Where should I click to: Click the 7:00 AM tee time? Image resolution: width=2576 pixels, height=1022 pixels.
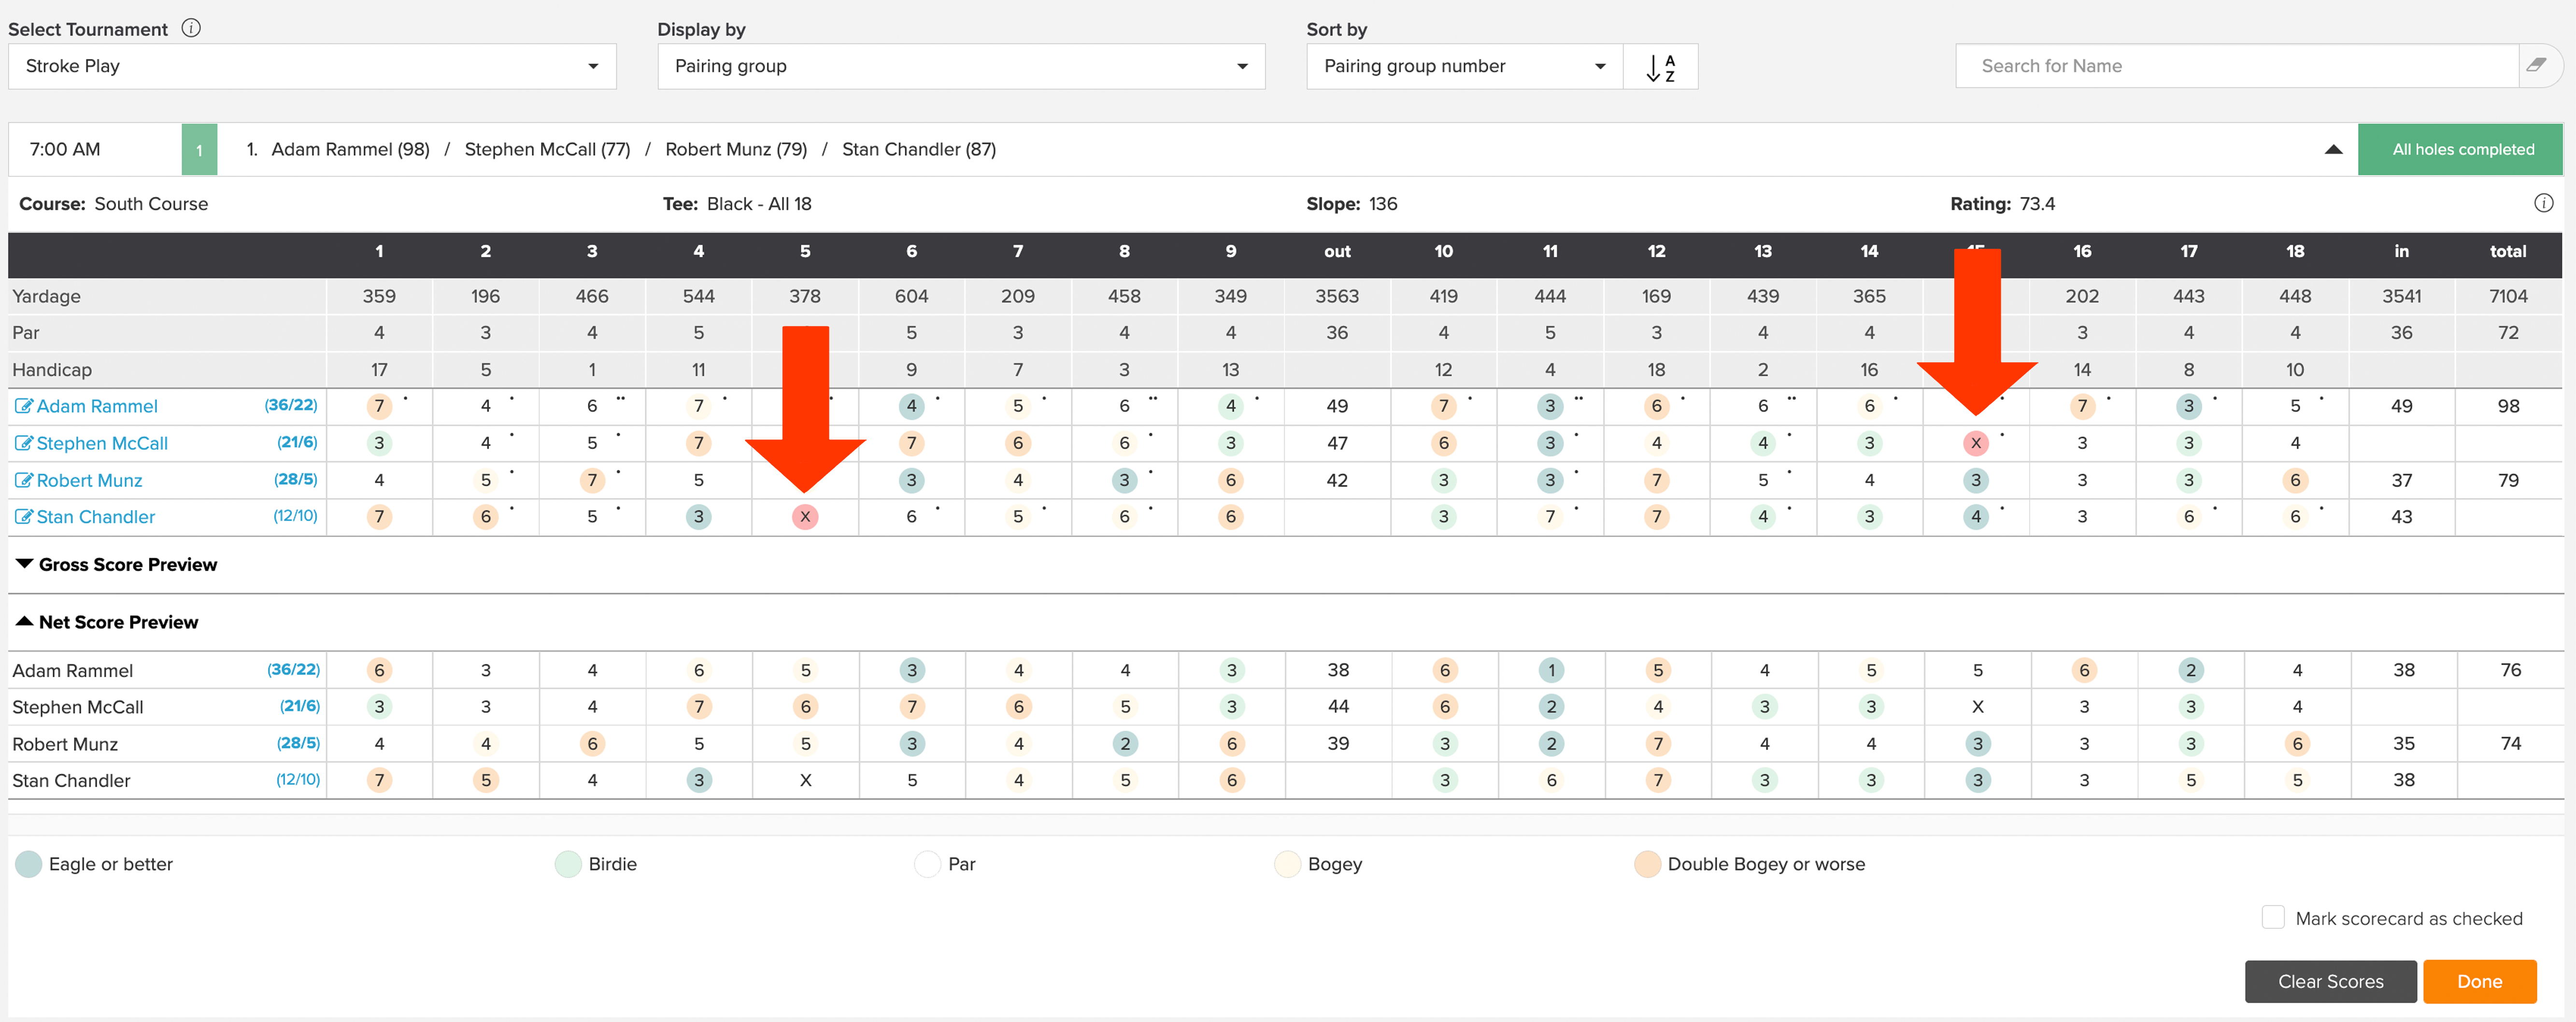pyautogui.click(x=65, y=150)
